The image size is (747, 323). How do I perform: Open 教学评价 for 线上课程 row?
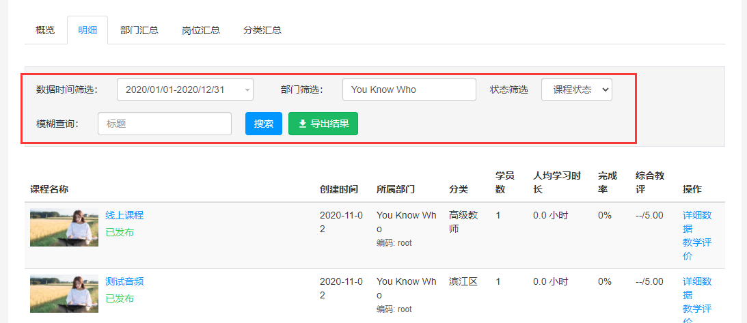pyautogui.click(x=698, y=249)
